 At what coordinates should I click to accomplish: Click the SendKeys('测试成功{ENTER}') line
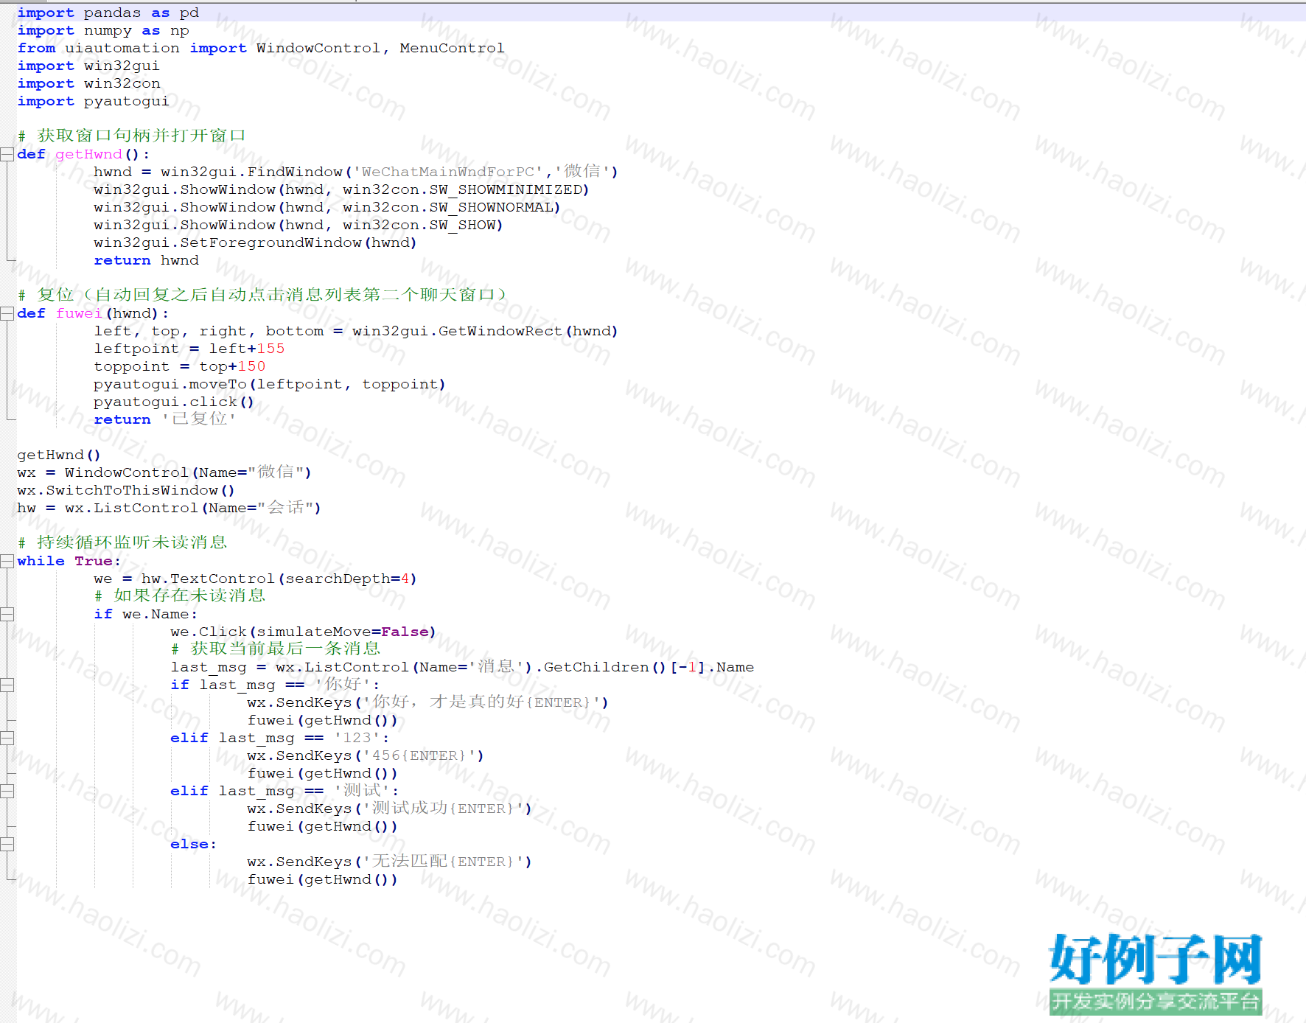click(390, 808)
